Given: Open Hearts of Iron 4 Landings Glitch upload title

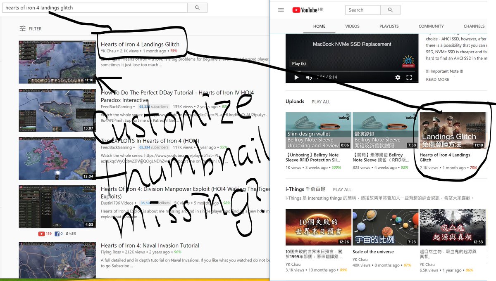Looking at the screenshot, I should click(x=445, y=157).
